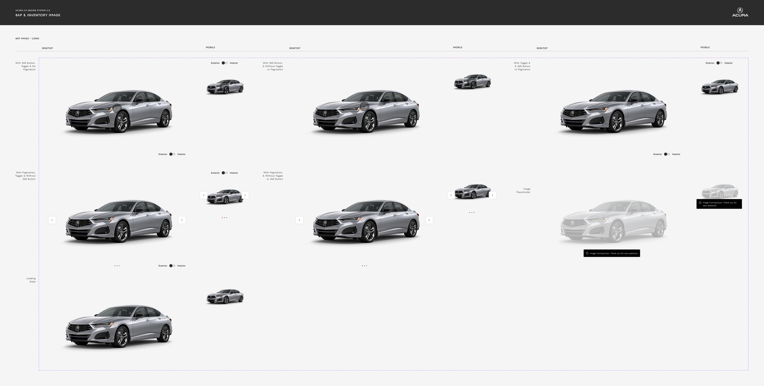Click 'With Pagination, Toggle & Without 360 Button' label

[25, 176]
